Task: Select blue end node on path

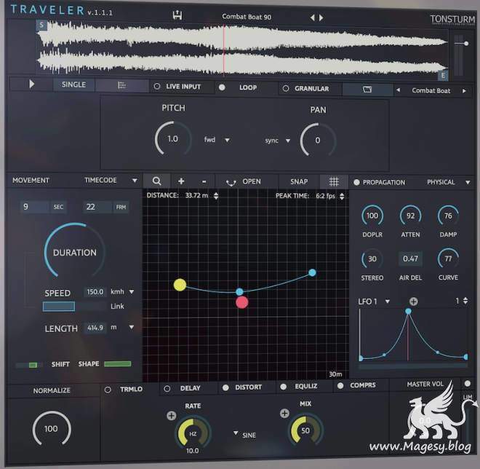Action: click(312, 272)
